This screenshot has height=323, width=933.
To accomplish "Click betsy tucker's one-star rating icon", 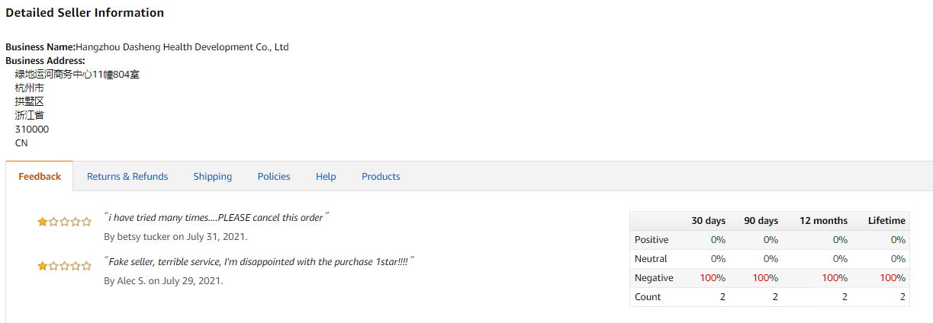I will [x=64, y=222].
